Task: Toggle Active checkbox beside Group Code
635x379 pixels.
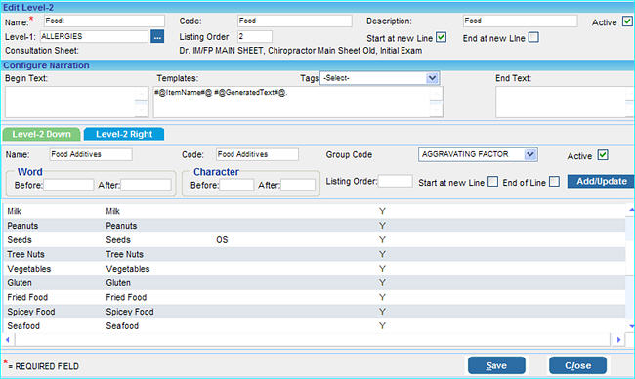Action: point(603,155)
